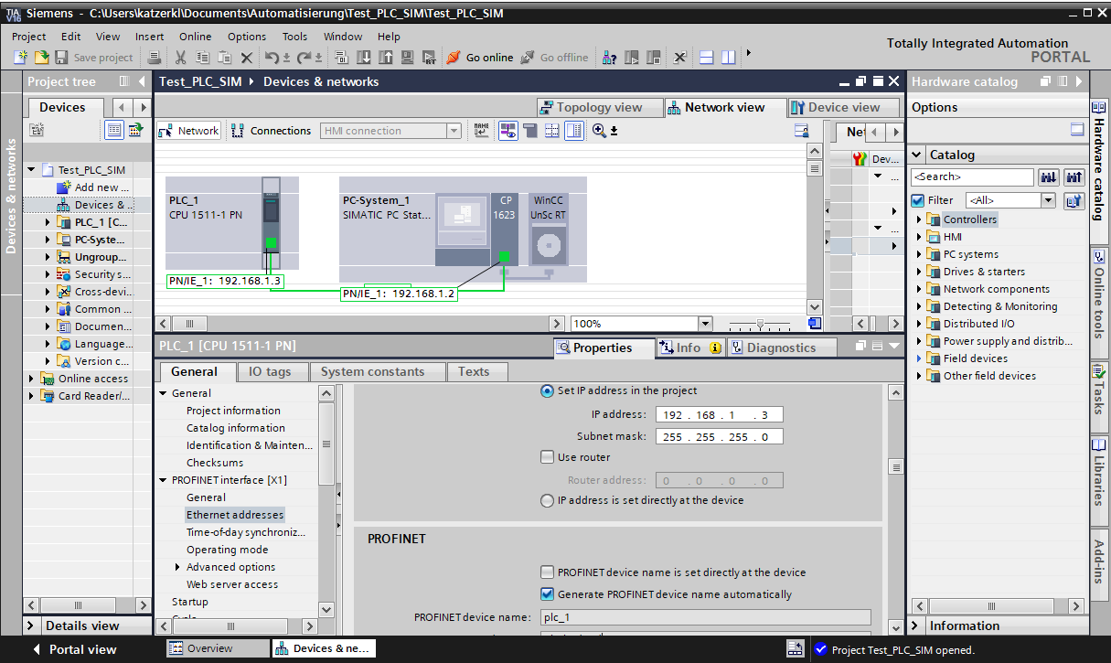1111x663 pixels.
Task: Select Ethernet addresses in properties tree
Action: click(x=235, y=515)
